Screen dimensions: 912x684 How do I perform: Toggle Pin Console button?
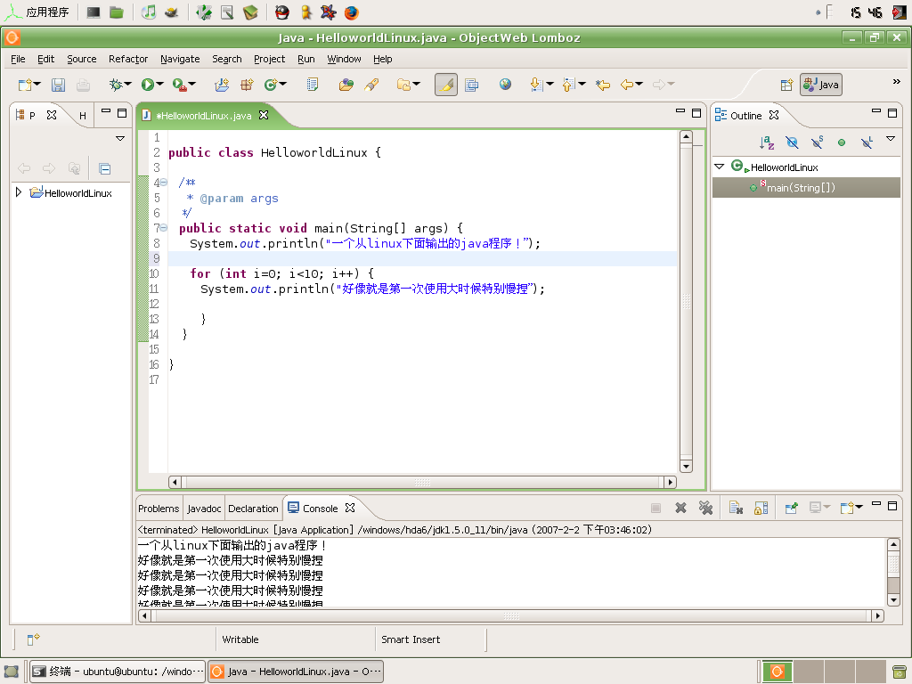pos(791,508)
